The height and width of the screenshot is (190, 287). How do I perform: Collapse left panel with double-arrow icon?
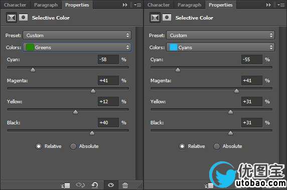[x=125, y=5]
